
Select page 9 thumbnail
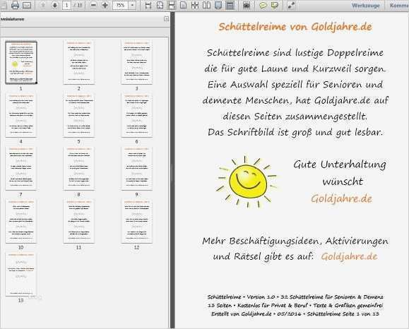tap(136, 169)
